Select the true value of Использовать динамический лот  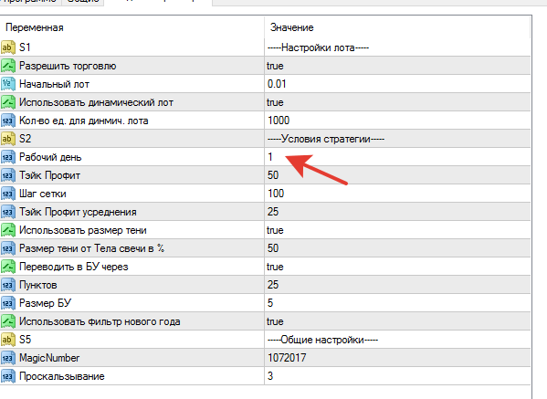[275, 102]
